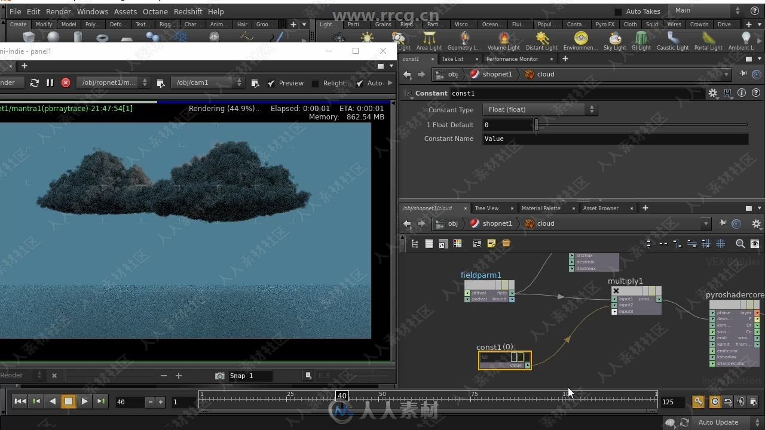
Task: Toggle the pin on network editor pane
Action: (x=723, y=223)
